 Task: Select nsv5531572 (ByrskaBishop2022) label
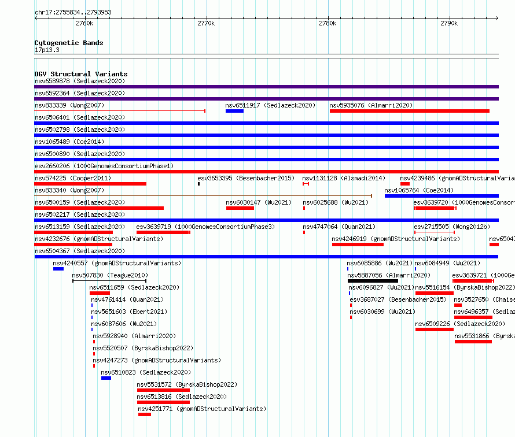click(187, 384)
